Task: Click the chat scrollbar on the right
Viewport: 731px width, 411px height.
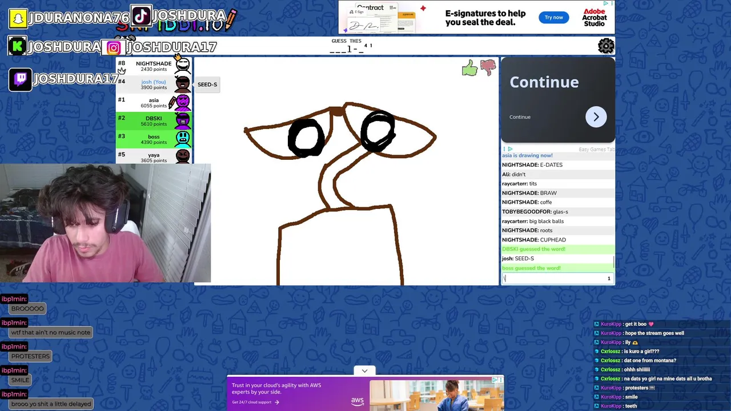Action: pos(614,261)
